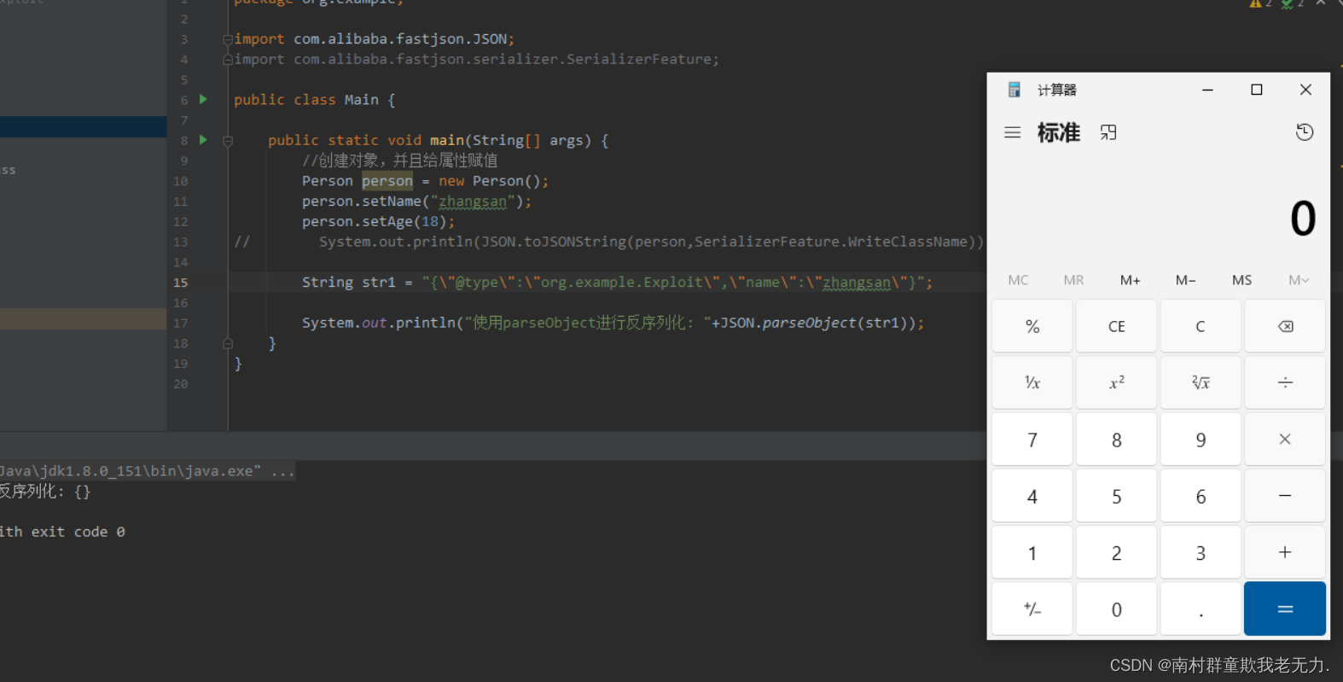Click the exit code 0 console line

tap(62, 532)
